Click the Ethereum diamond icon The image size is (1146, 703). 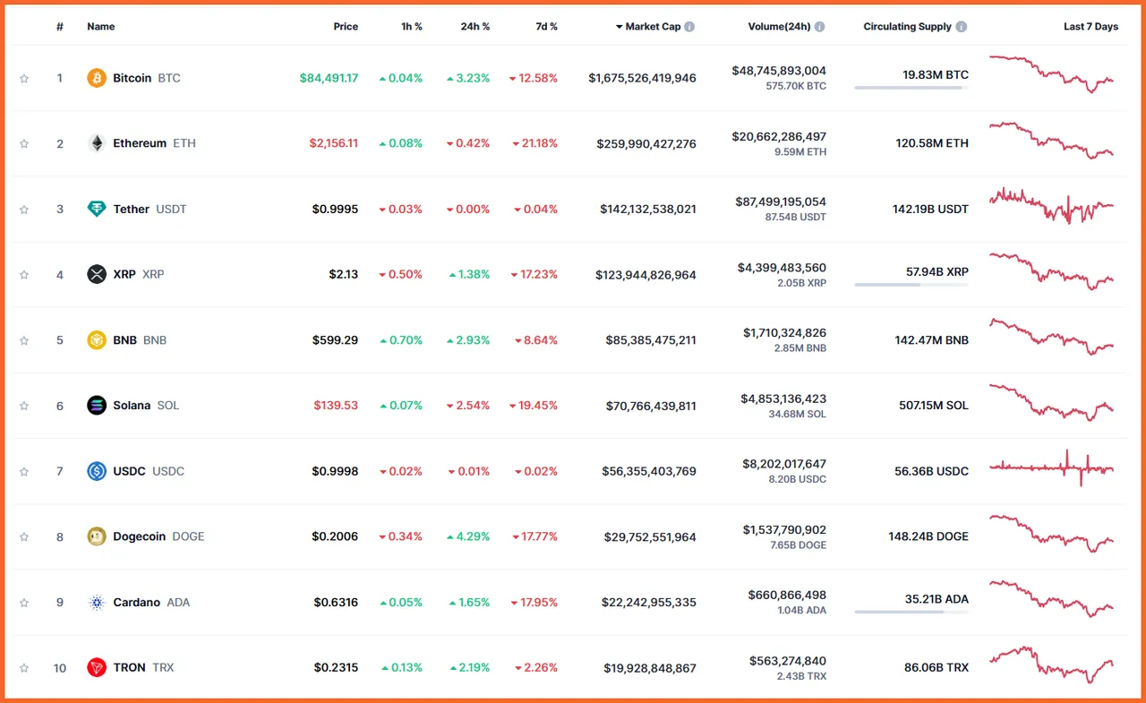pyautogui.click(x=97, y=143)
